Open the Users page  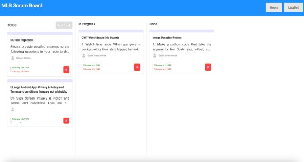click(x=274, y=7)
